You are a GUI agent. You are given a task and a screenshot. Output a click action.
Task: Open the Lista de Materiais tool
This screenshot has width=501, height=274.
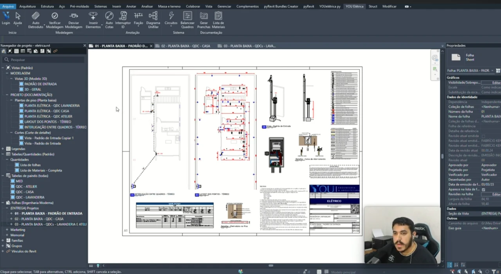tap(218, 20)
